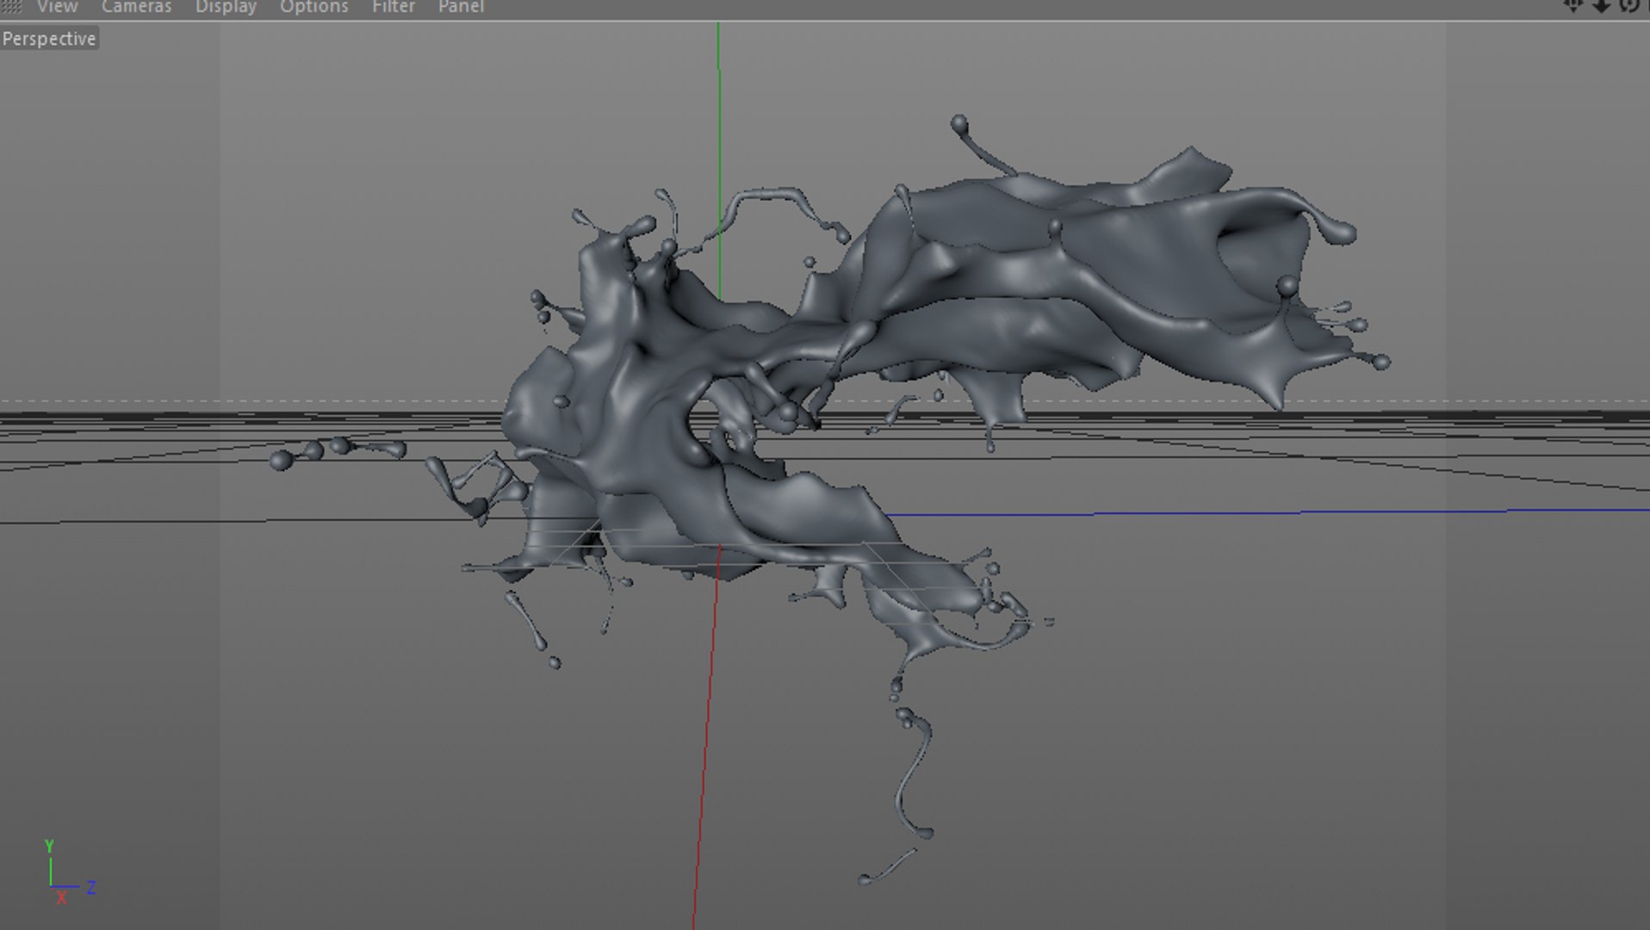Viewport: 1650px width, 930px height.
Task: Open the Filter menu
Action: (393, 7)
